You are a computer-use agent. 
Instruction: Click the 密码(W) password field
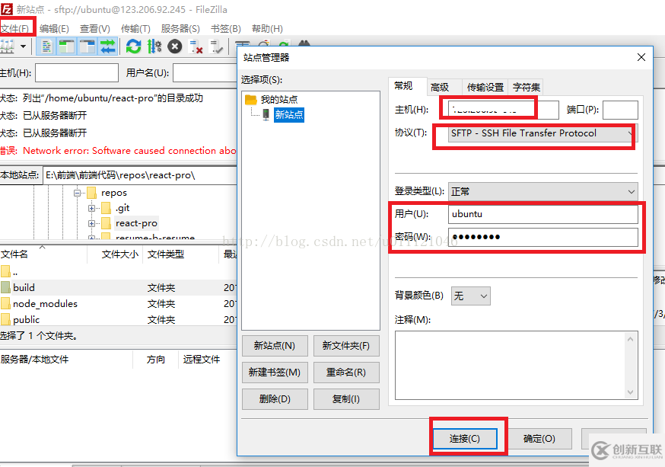pyautogui.click(x=542, y=237)
